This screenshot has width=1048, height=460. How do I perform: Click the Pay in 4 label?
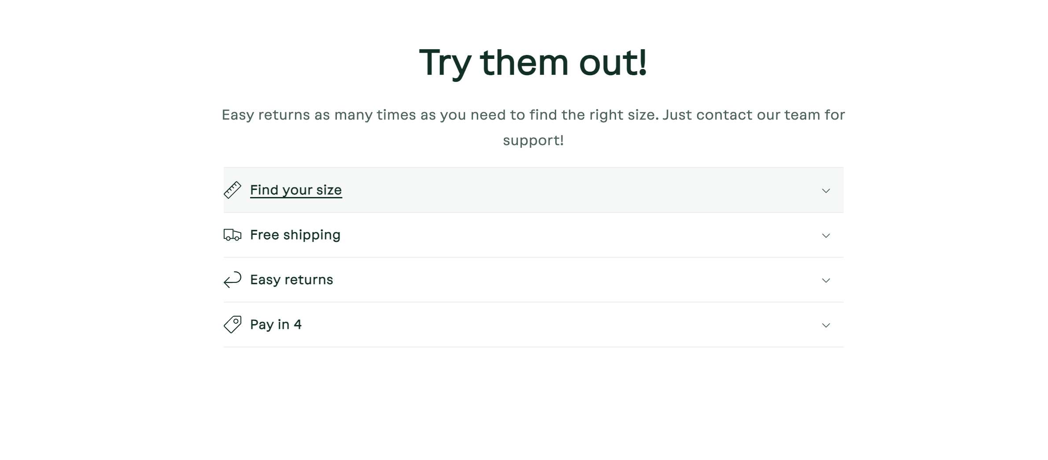[x=276, y=325]
